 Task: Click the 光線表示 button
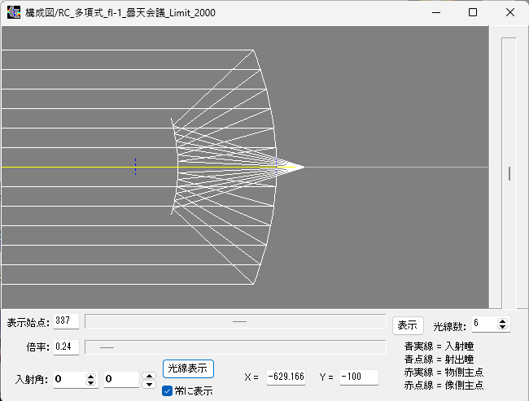click(188, 368)
